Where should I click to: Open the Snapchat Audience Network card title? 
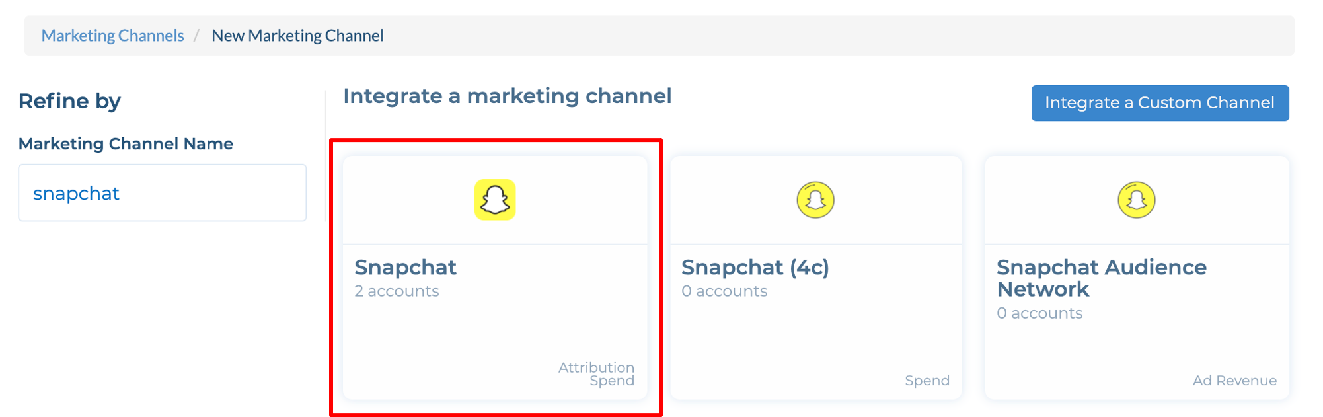pos(1101,278)
